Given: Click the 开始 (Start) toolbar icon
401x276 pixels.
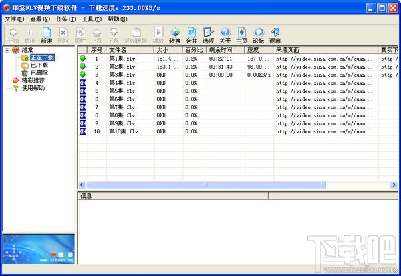Looking at the screenshot, I should (x=13, y=35).
